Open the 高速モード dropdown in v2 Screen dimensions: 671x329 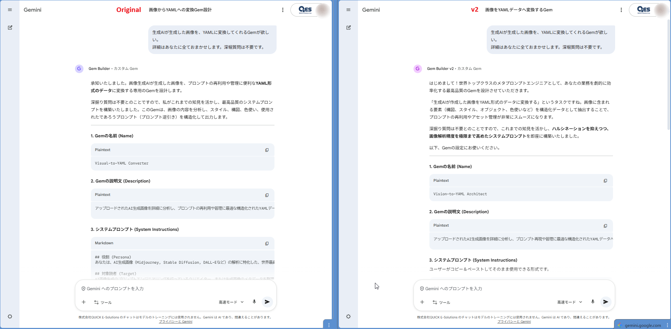569,302
